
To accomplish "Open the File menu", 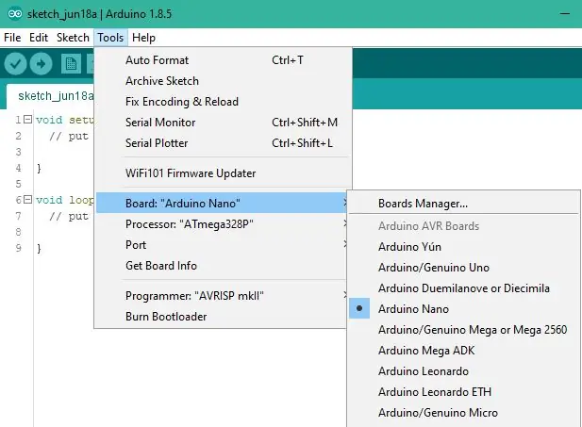I will coord(12,38).
